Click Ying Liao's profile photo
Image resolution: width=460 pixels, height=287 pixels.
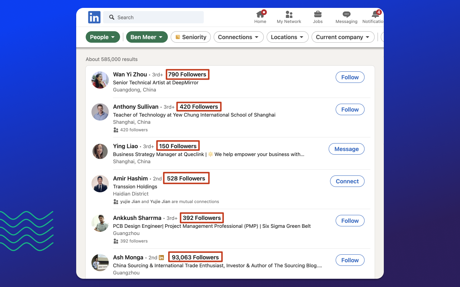tap(100, 151)
